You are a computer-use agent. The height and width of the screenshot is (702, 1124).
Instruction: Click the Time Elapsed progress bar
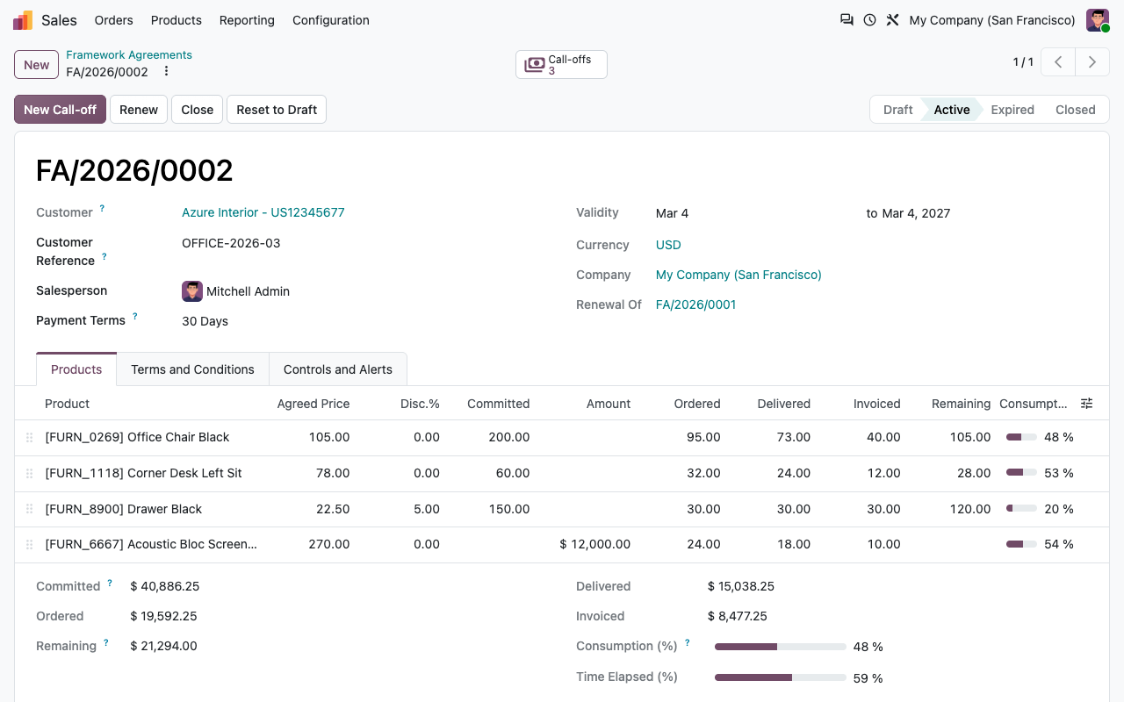[781, 677]
